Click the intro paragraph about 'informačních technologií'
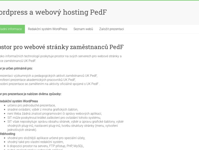 click(60, 56)
